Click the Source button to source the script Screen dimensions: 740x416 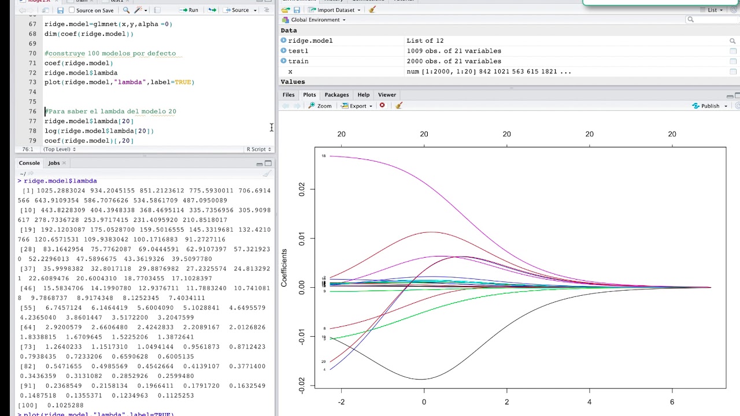tap(236, 10)
